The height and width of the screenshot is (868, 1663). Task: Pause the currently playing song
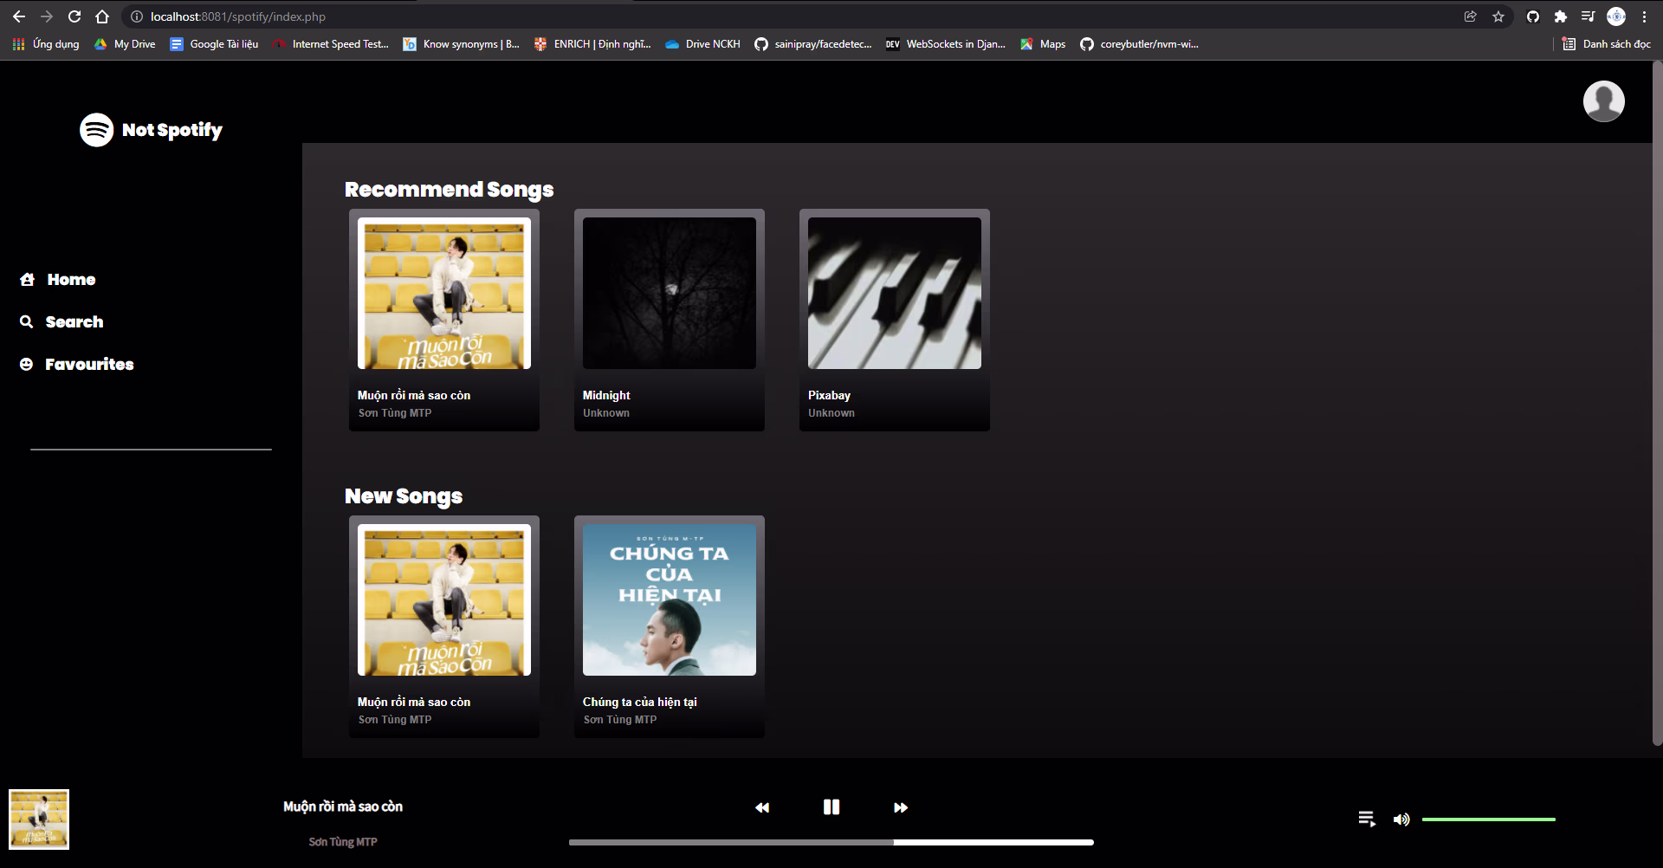pos(831,807)
